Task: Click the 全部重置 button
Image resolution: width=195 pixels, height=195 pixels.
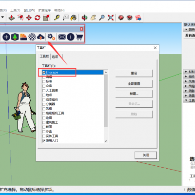Action: click(134, 84)
